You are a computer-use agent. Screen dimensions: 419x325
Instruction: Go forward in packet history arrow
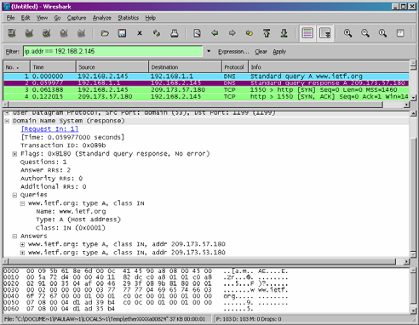(232, 33)
